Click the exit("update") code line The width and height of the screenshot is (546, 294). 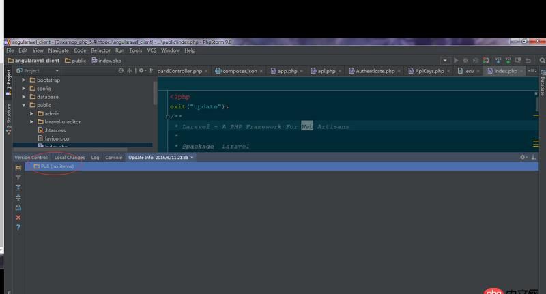point(199,107)
